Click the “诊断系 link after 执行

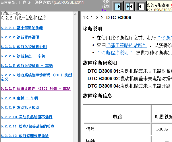click(x=164, y=38)
